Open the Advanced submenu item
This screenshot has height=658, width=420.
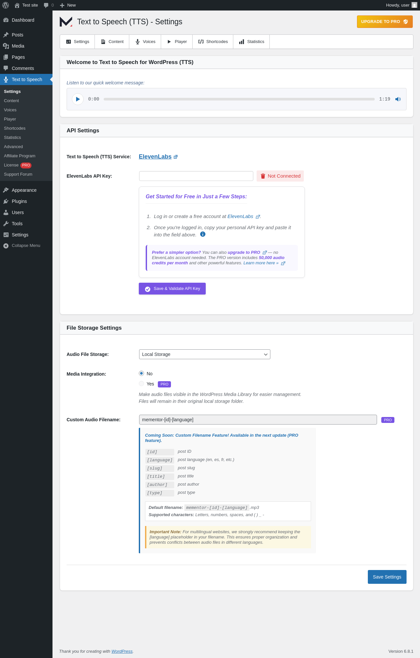click(x=13, y=147)
